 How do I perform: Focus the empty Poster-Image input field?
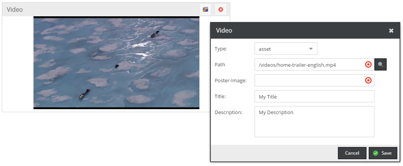308,80
